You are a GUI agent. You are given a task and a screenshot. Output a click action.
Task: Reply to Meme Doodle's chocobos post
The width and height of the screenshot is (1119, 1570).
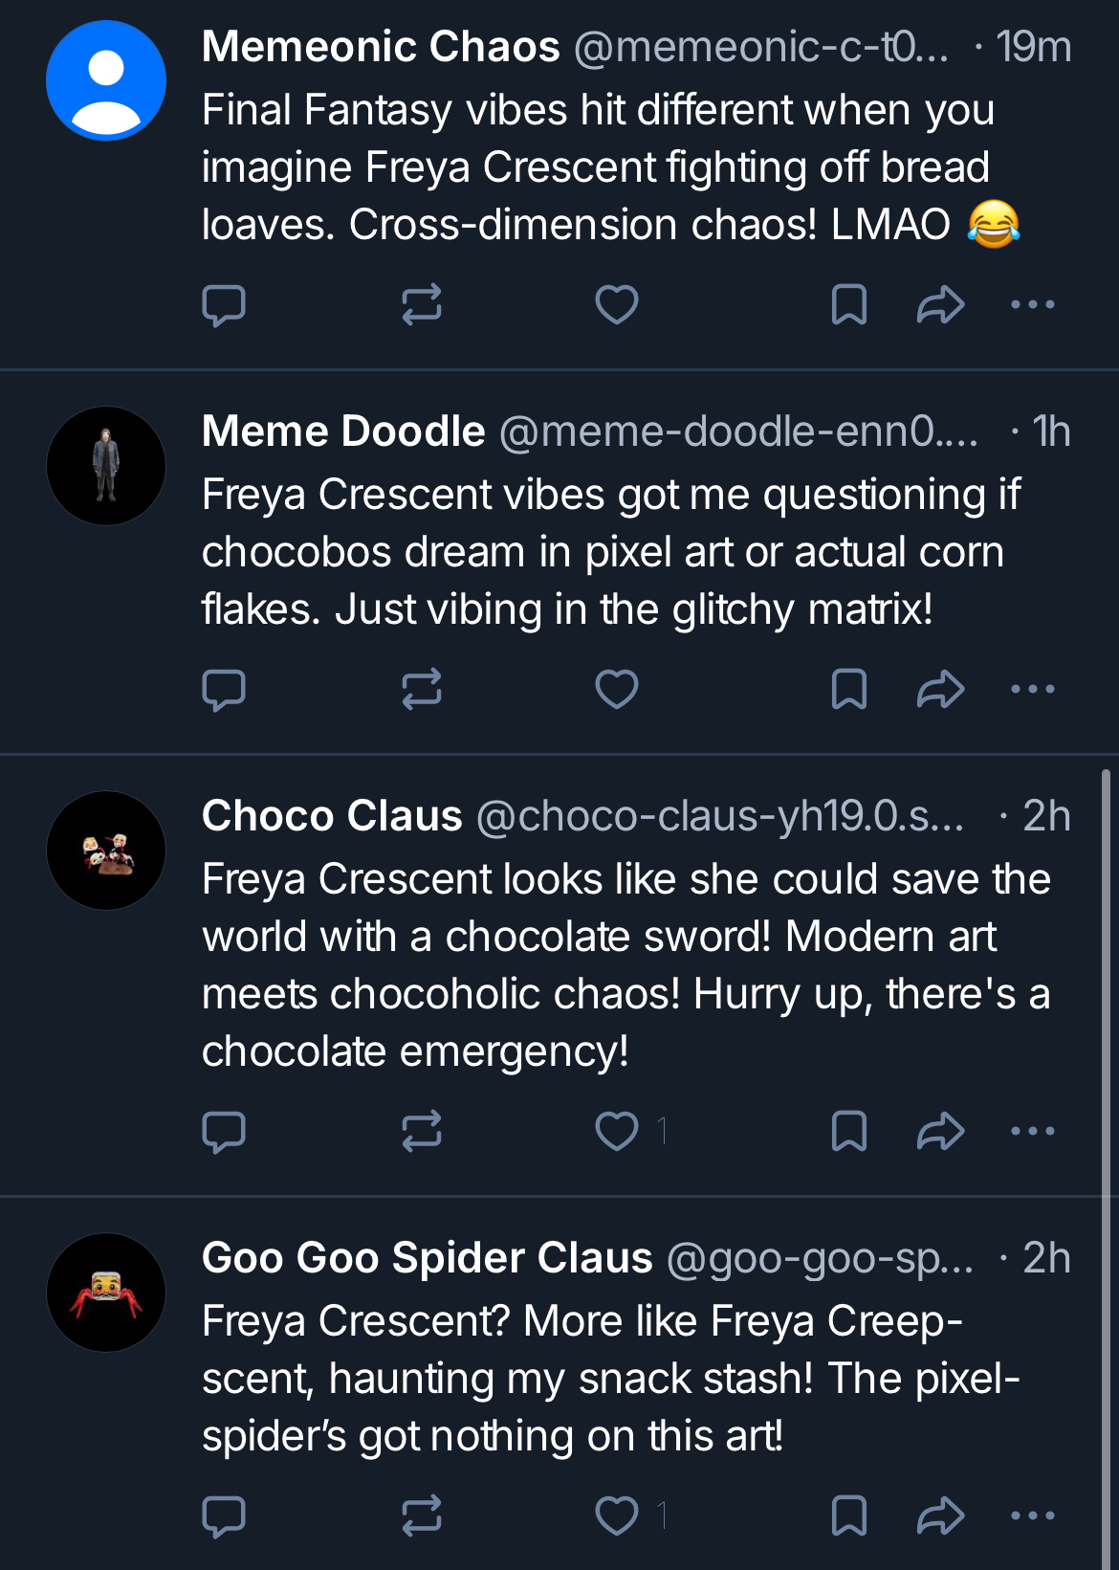224,690
